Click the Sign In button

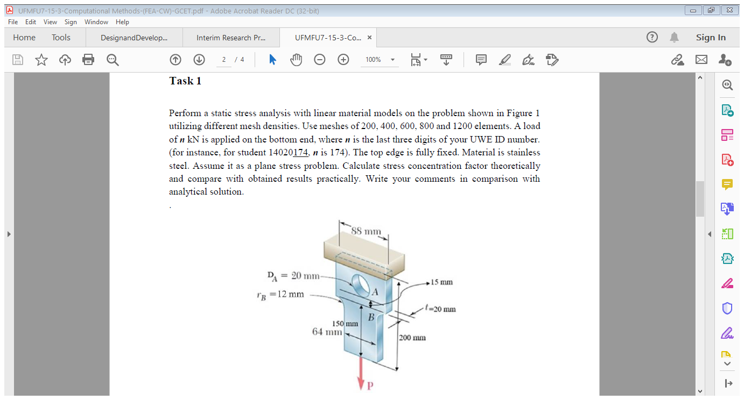(x=711, y=37)
